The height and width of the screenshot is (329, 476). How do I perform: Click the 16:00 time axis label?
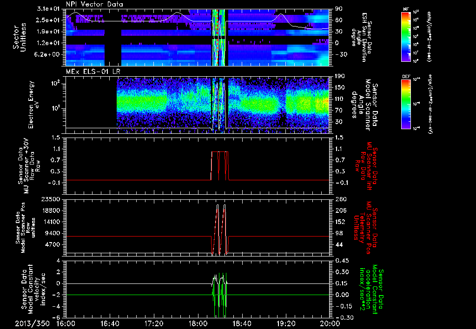(66, 323)
